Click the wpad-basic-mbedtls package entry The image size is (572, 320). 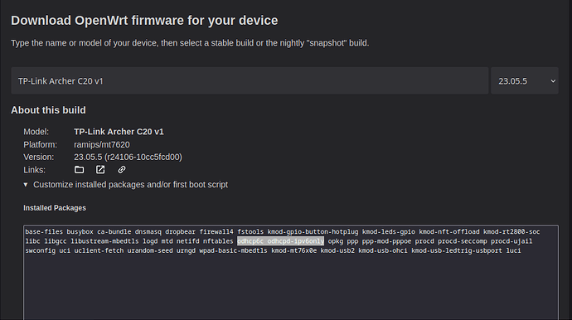pyautogui.click(x=233, y=250)
